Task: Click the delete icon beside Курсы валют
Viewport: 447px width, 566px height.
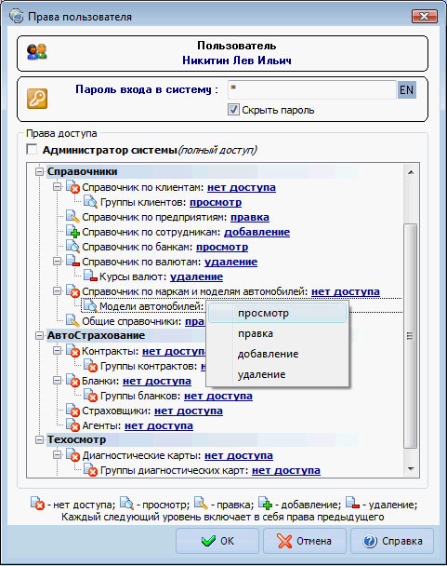Action: click(x=90, y=276)
